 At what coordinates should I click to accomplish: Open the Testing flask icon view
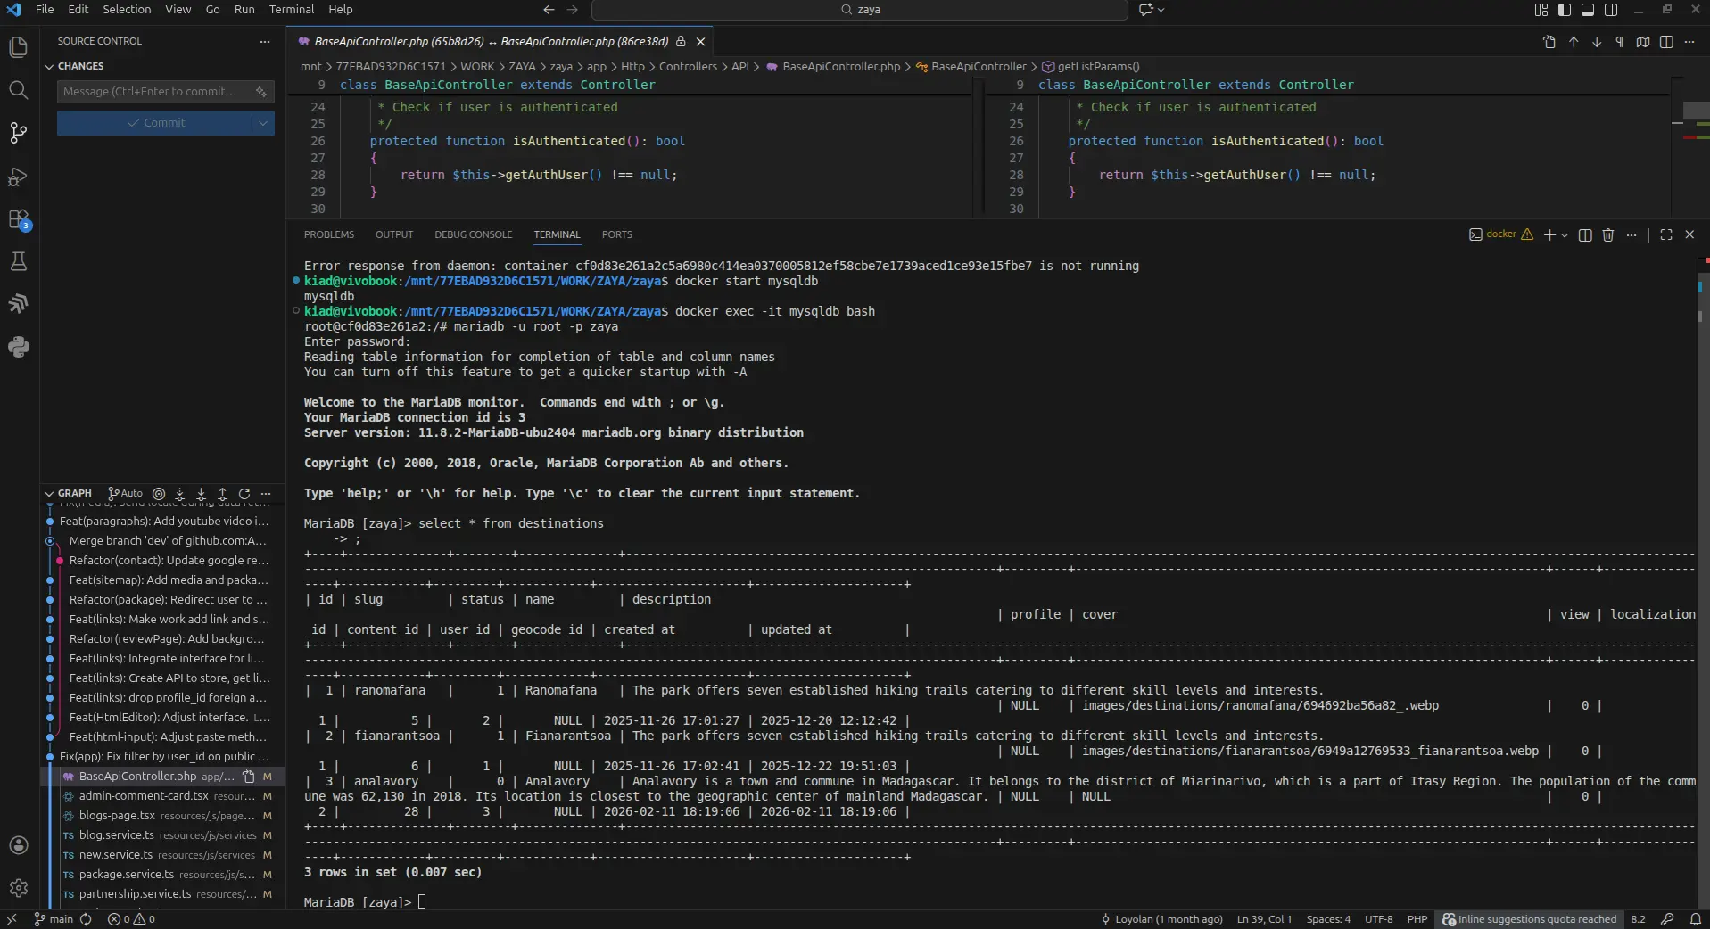click(x=18, y=261)
